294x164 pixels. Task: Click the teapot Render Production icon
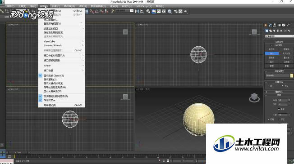click(186, 11)
